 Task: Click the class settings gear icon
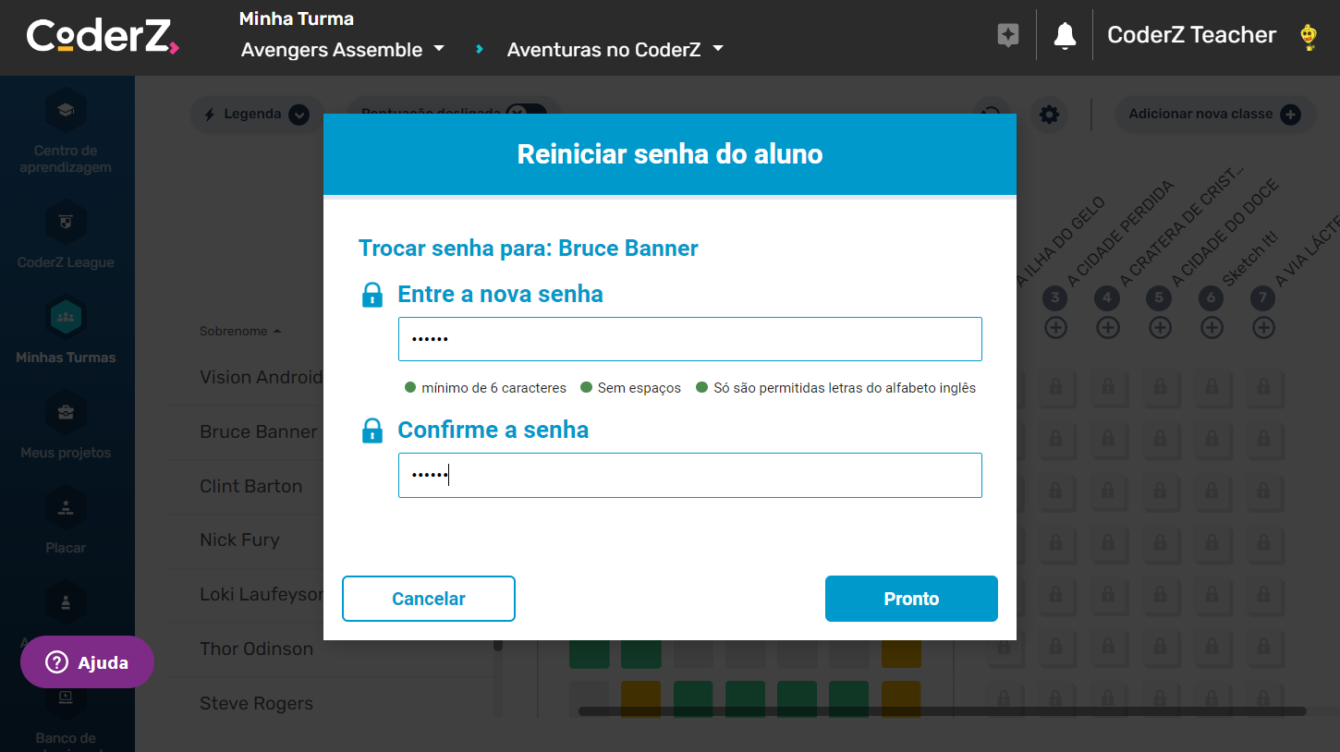point(1049,115)
